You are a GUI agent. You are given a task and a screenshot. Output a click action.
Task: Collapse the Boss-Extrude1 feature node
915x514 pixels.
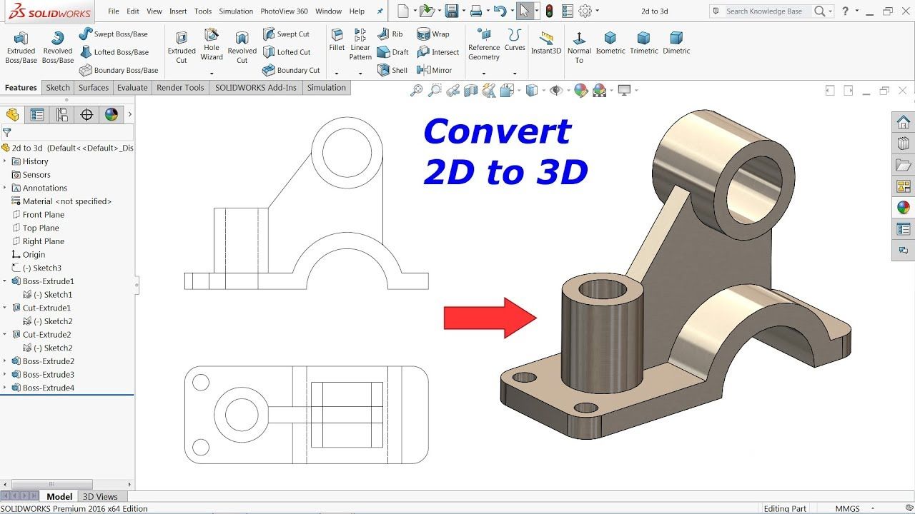coord(5,281)
